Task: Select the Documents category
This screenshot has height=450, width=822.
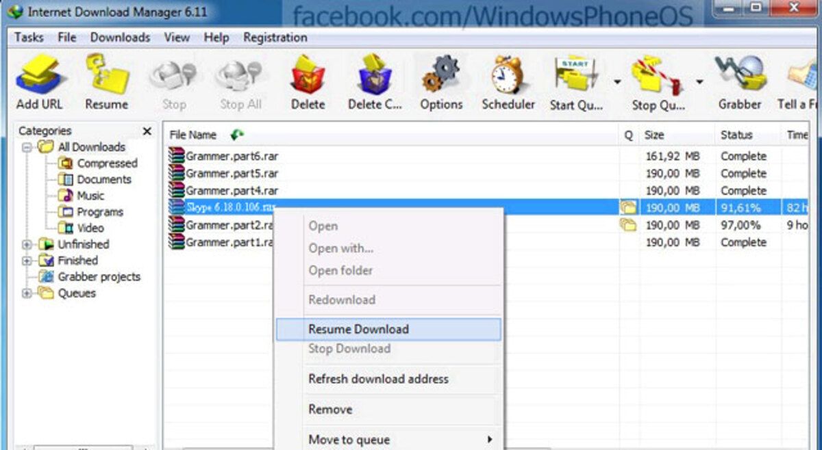Action: pyautogui.click(x=104, y=179)
